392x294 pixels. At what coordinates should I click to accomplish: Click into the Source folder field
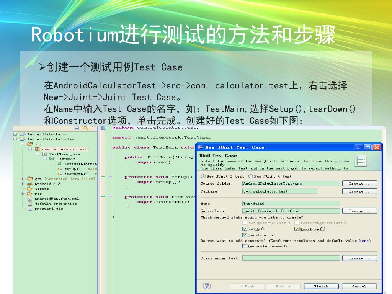click(291, 183)
